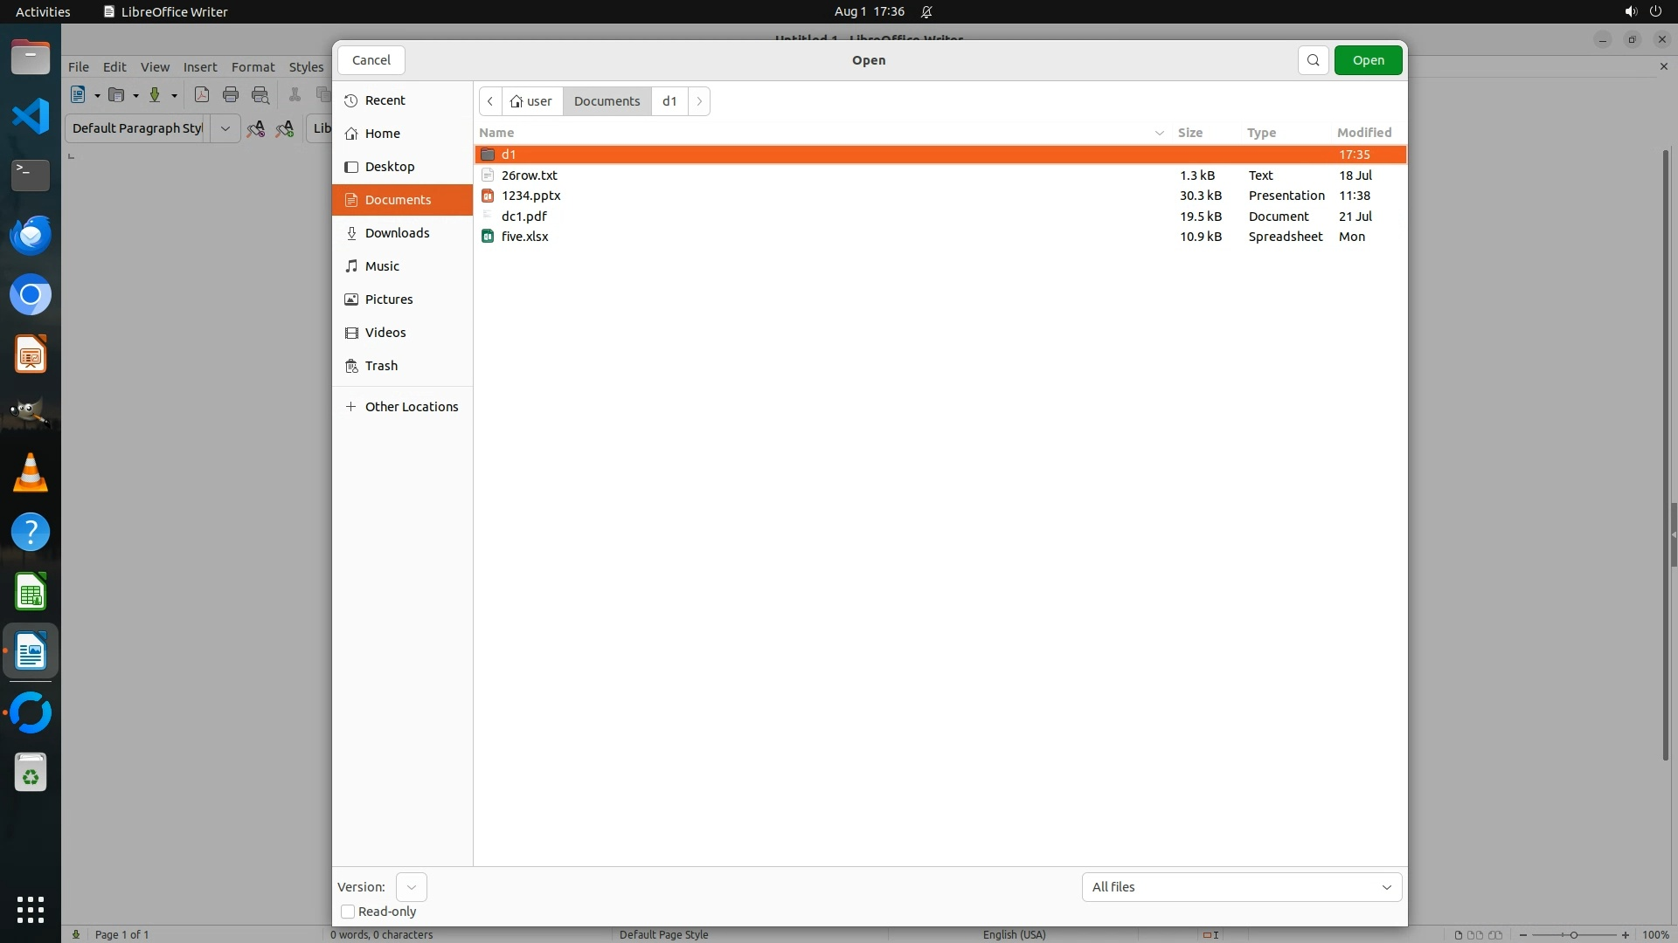Select the Documents path breadcrumb

point(607,101)
